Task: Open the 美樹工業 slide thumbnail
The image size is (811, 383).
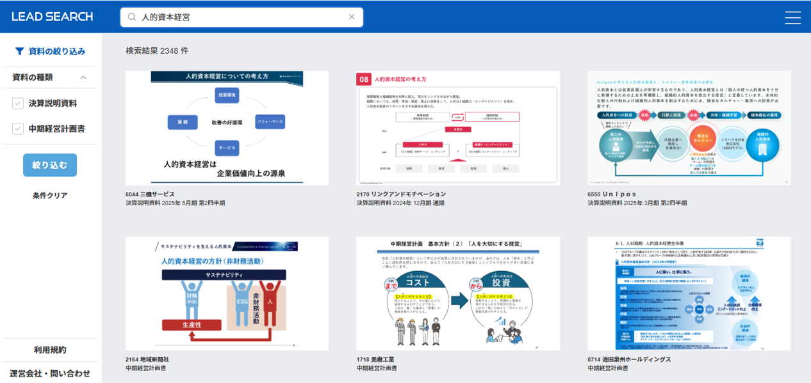Action: click(458, 293)
